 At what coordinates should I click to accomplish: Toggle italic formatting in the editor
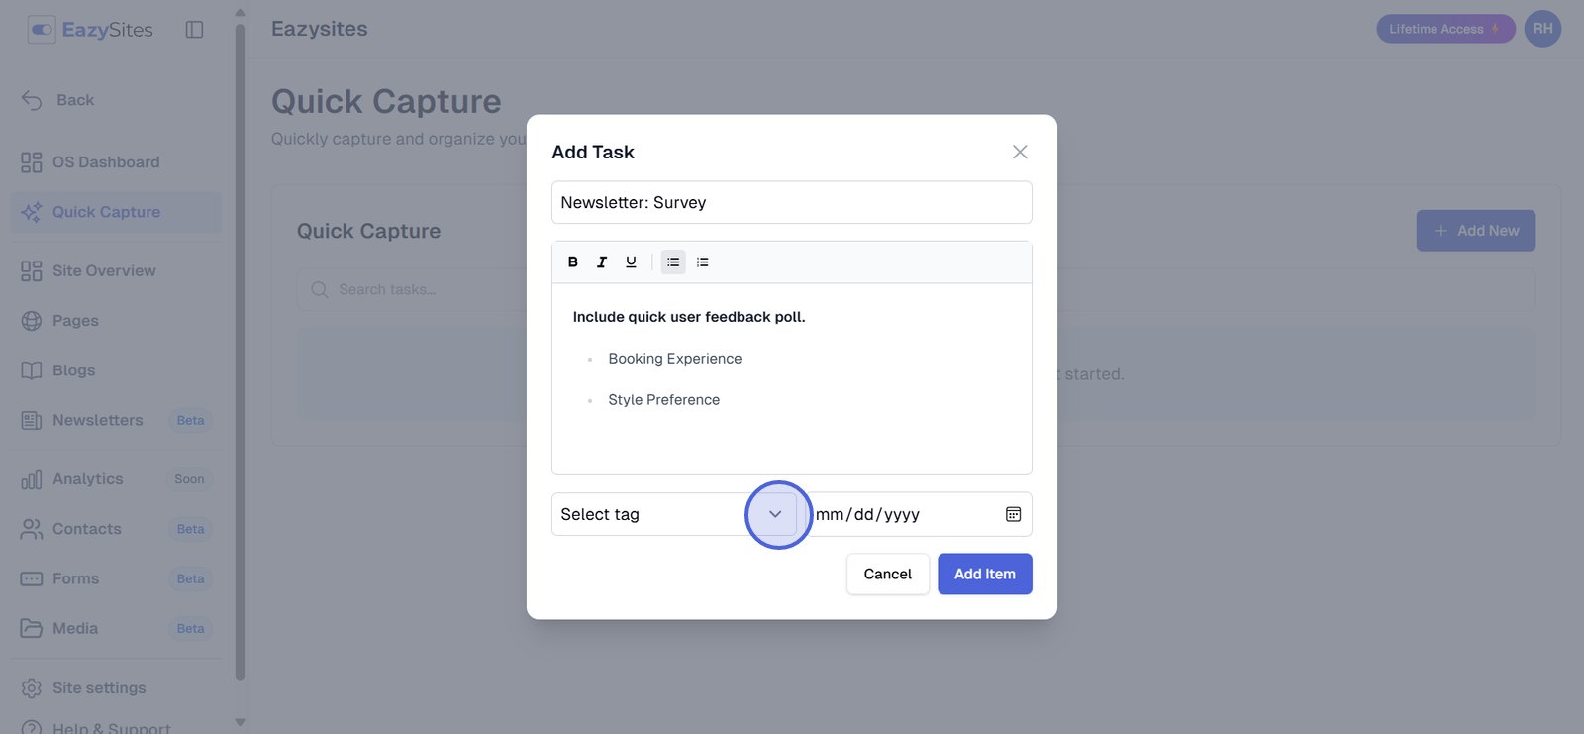pyautogui.click(x=602, y=262)
